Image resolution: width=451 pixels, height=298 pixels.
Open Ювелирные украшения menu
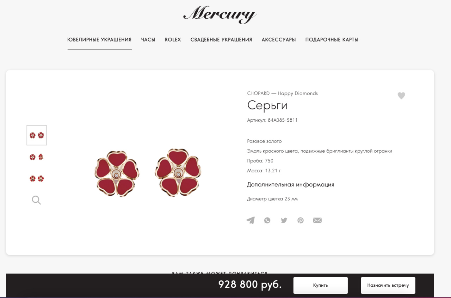[99, 40]
